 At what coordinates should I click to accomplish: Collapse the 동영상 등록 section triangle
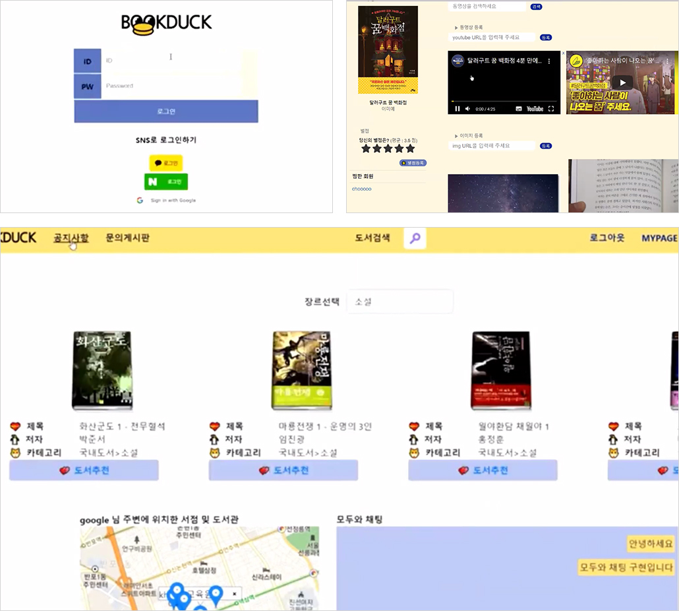point(456,27)
